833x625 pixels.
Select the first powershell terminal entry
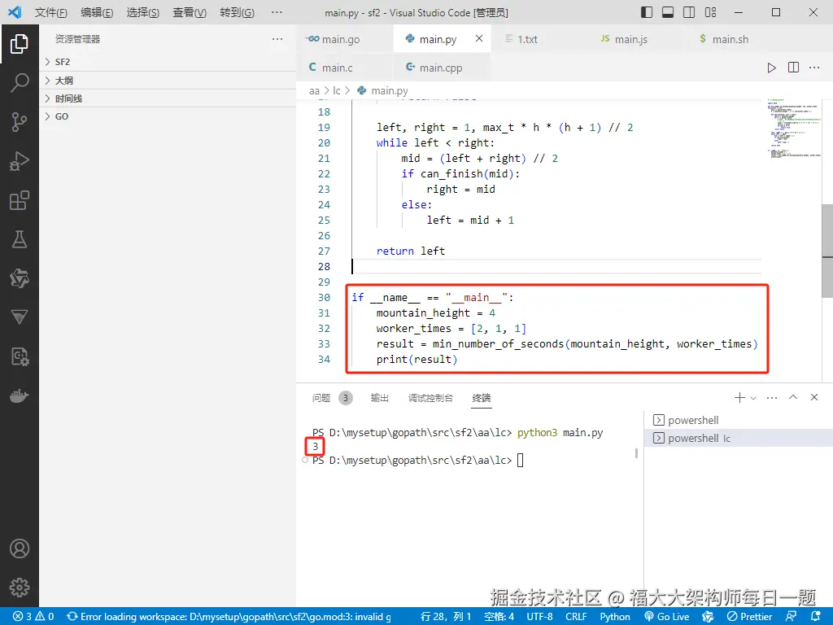[739, 420]
